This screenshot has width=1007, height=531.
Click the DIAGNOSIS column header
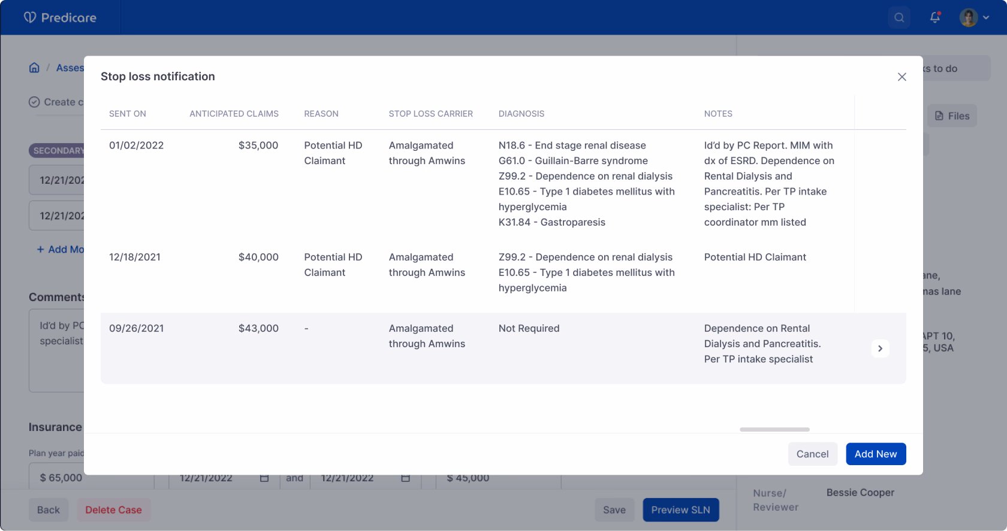pos(521,114)
